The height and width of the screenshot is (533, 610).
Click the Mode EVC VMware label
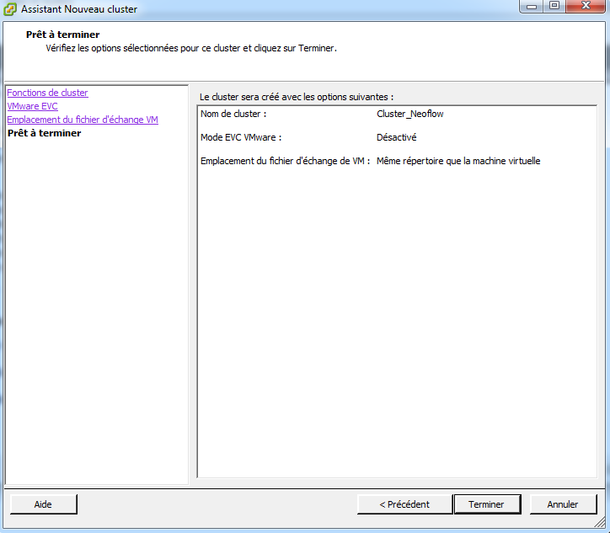(241, 137)
